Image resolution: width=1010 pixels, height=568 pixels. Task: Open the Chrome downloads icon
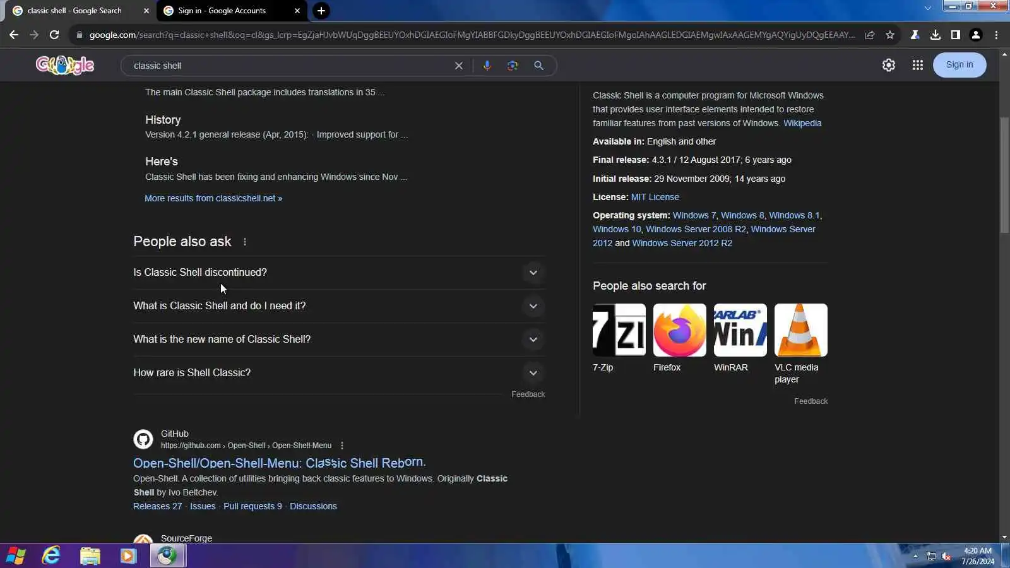point(936,35)
